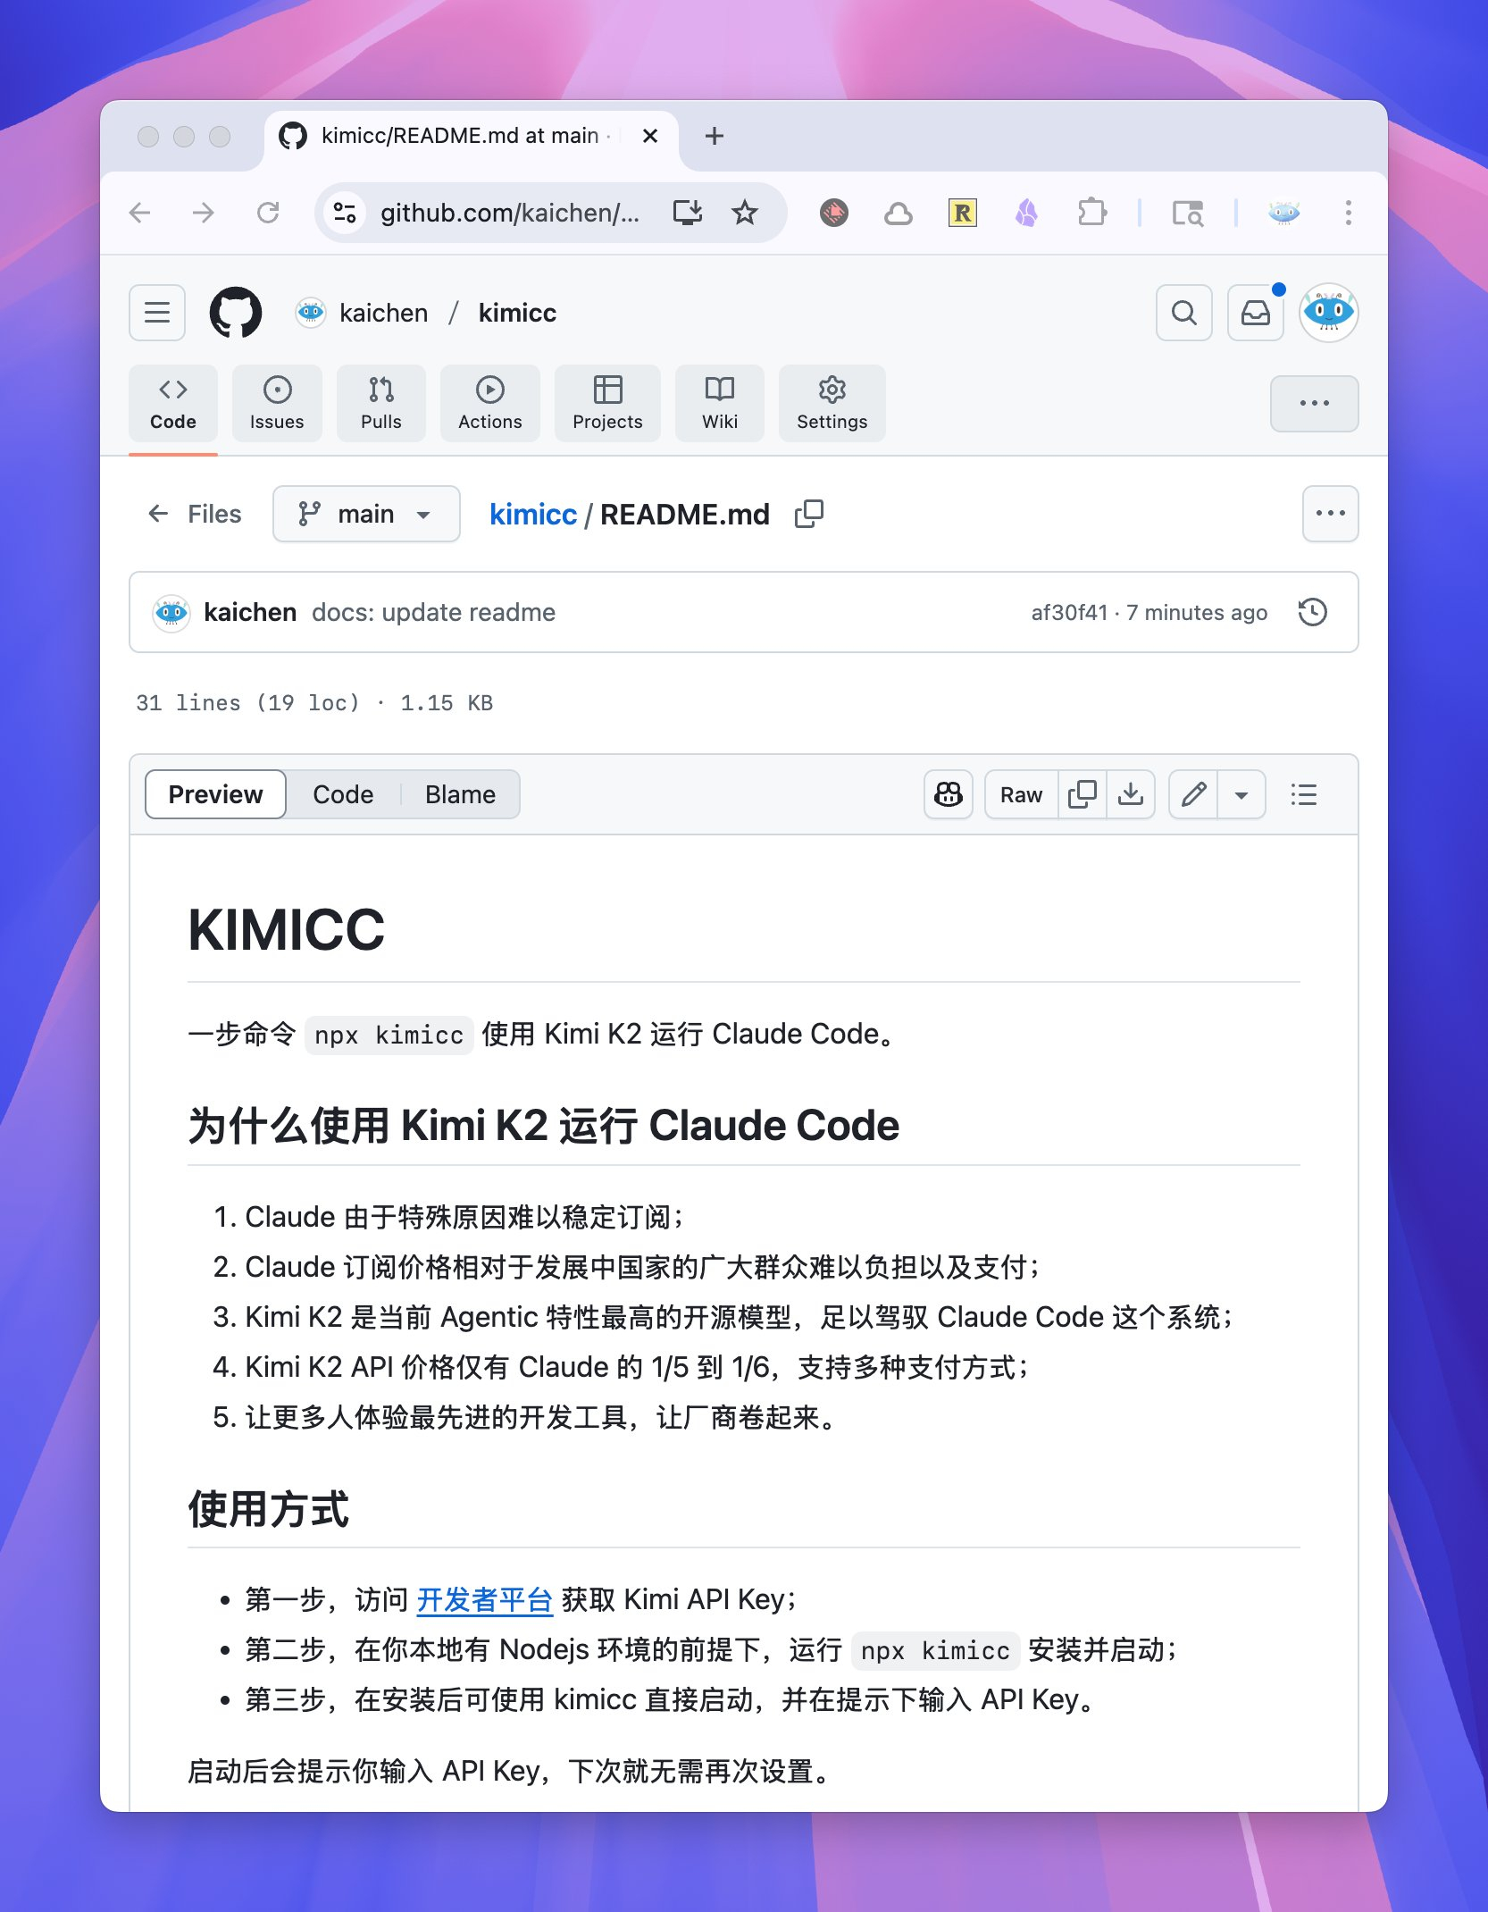Open commit af30f41

click(1069, 612)
